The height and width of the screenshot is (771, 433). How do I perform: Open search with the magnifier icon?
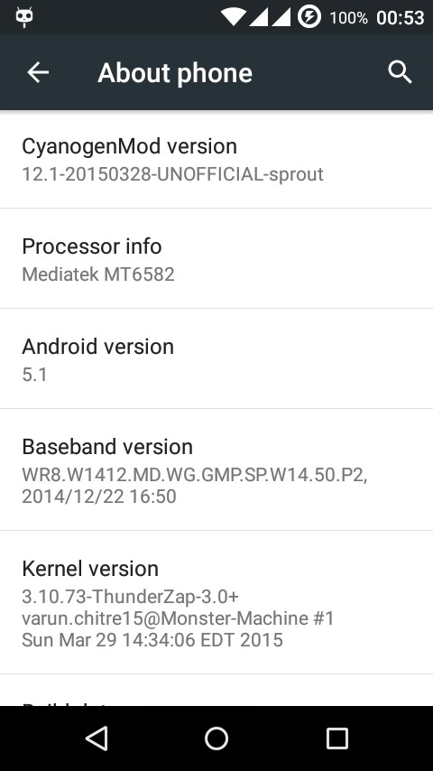400,73
